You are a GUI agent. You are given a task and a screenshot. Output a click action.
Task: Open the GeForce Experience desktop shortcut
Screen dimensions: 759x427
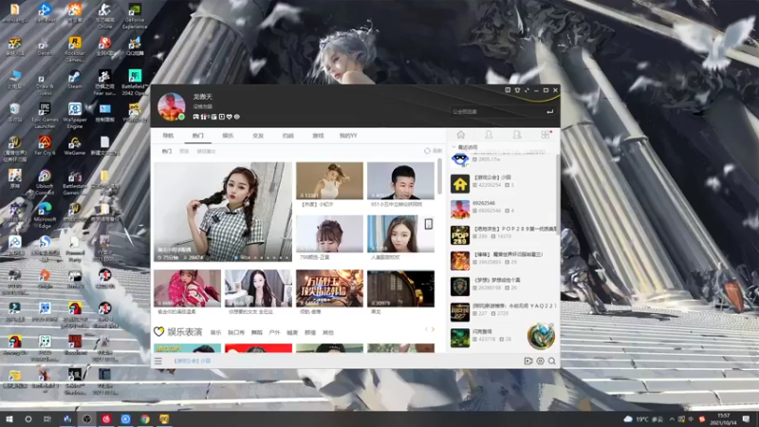click(135, 16)
